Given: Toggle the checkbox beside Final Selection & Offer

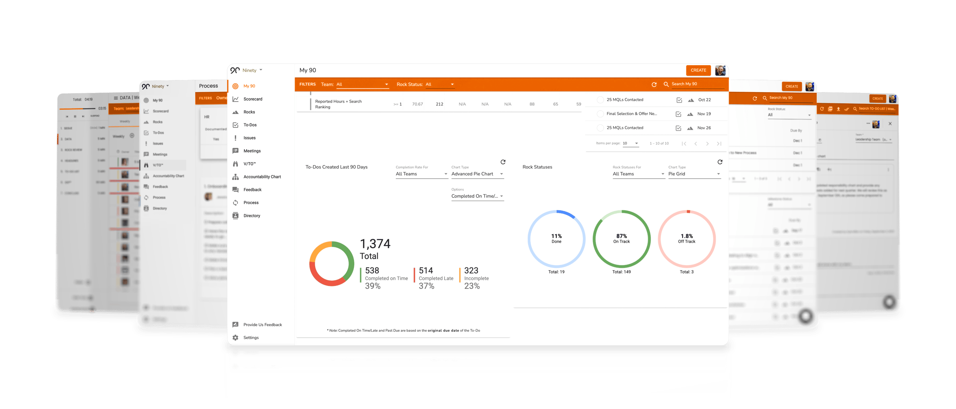Looking at the screenshot, I should (679, 113).
